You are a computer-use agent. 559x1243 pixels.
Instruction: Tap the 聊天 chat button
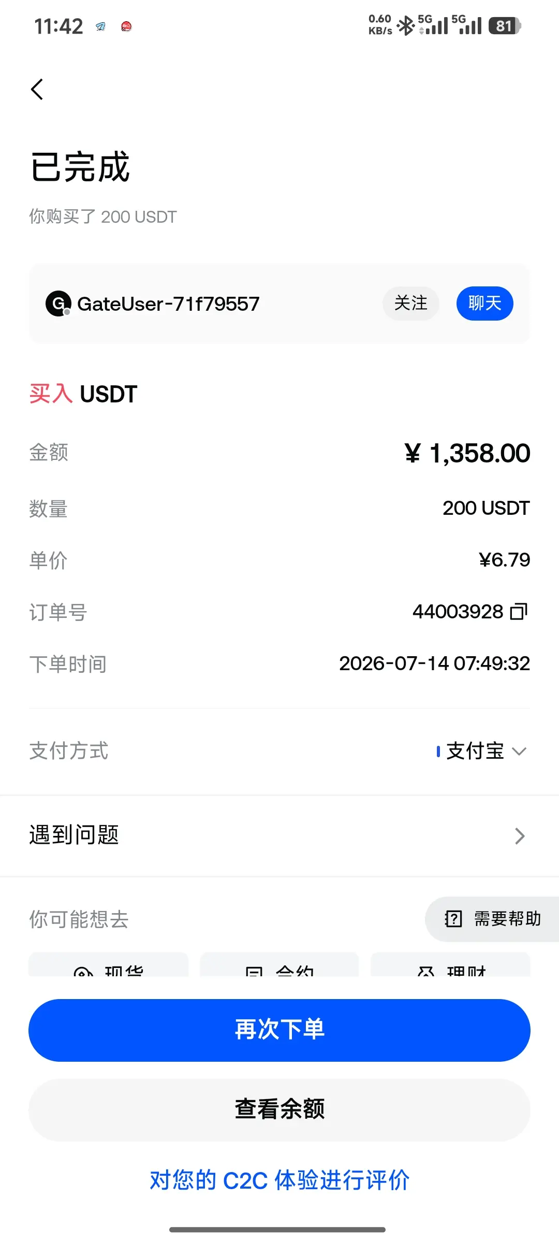[x=485, y=303]
